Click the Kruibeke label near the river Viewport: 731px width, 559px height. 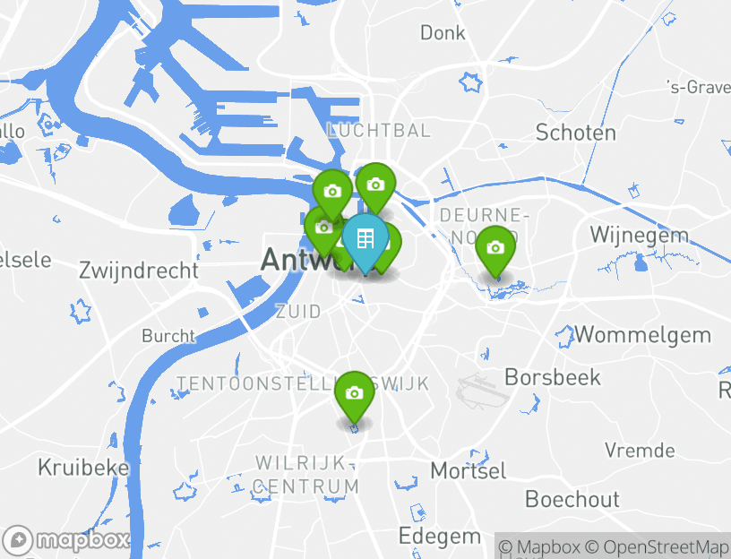click(83, 468)
